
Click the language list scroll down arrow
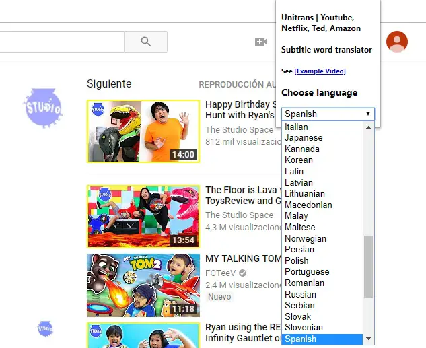368,339
